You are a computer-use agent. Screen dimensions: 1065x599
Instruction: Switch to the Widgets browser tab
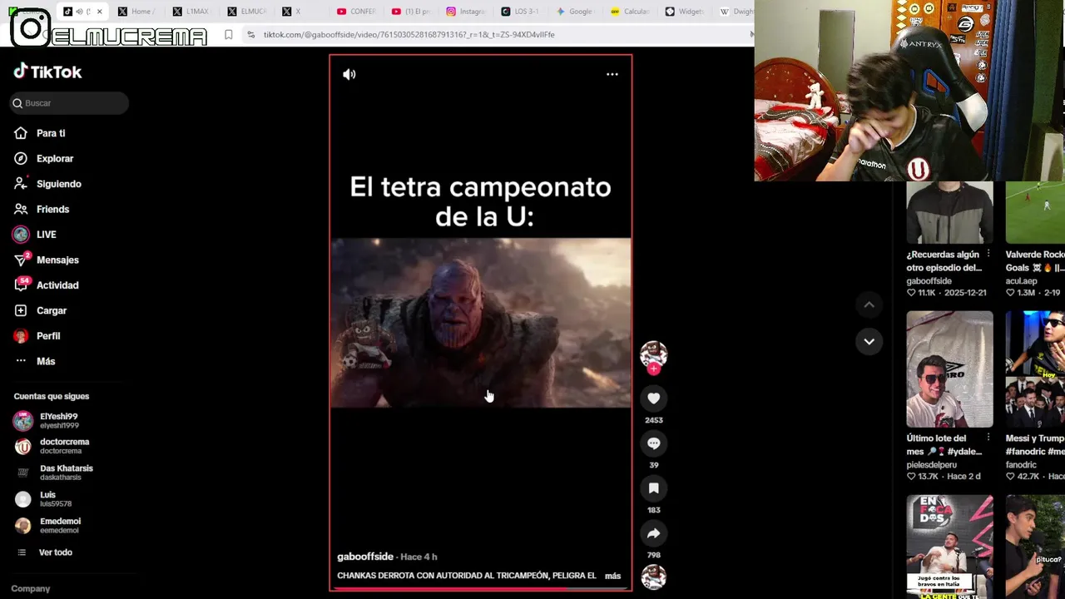tap(685, 12)
